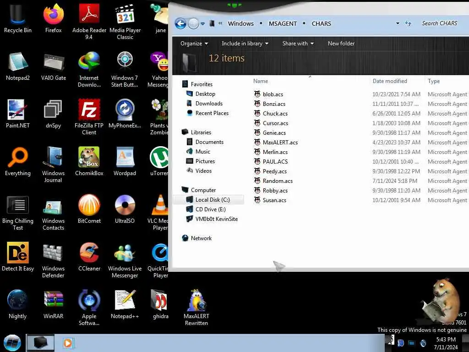This screenshot has width=469, height=352.
Task: Select the Bonzi.acs file
Action: pos(274,104)
